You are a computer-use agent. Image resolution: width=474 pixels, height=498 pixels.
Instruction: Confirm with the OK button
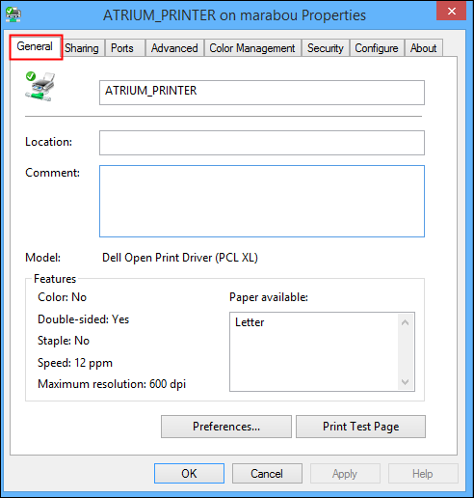tap(189, 474)
